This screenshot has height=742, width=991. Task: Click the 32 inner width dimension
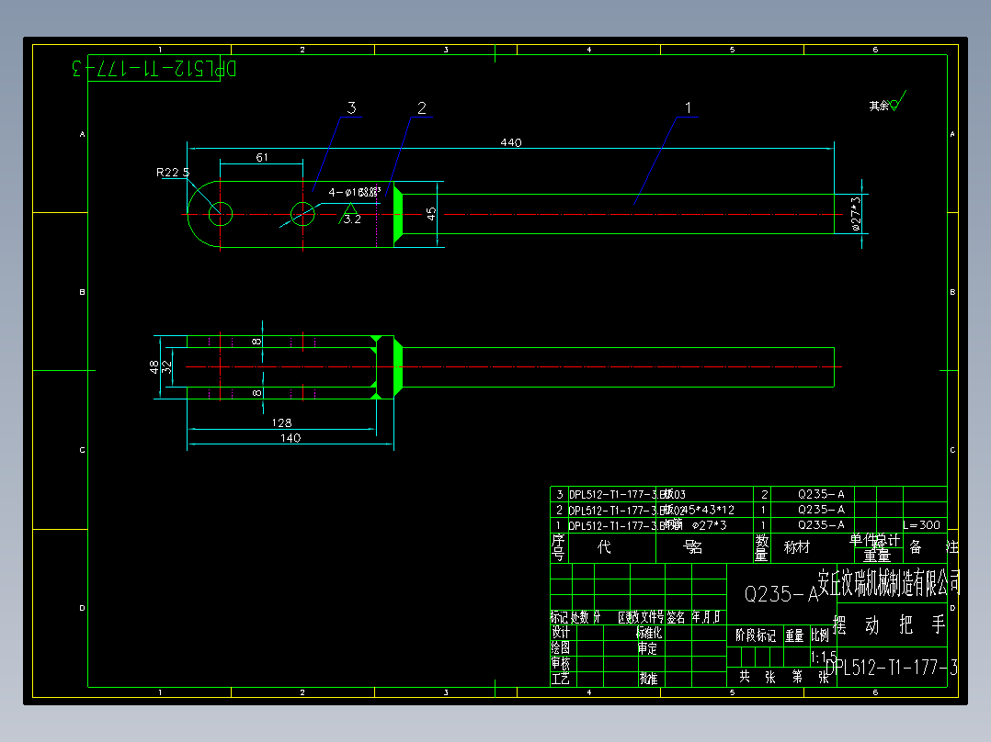[x=167, y=367]
